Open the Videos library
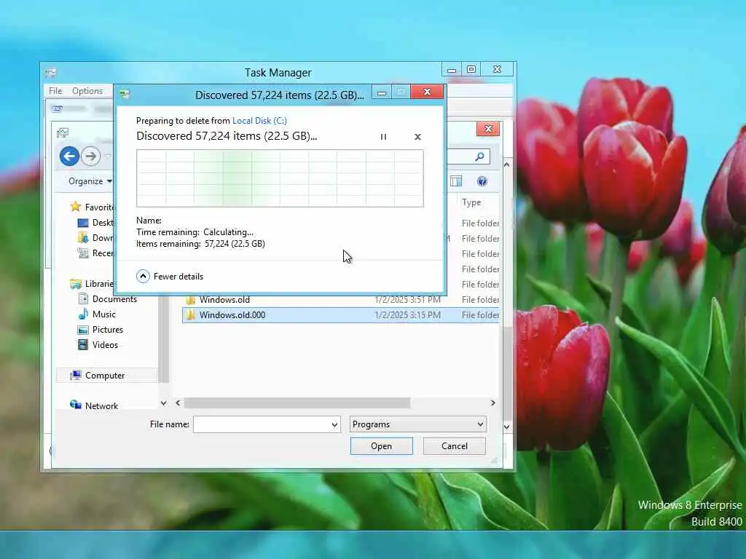This screenshot has height=559, width=746. (98, 344)
